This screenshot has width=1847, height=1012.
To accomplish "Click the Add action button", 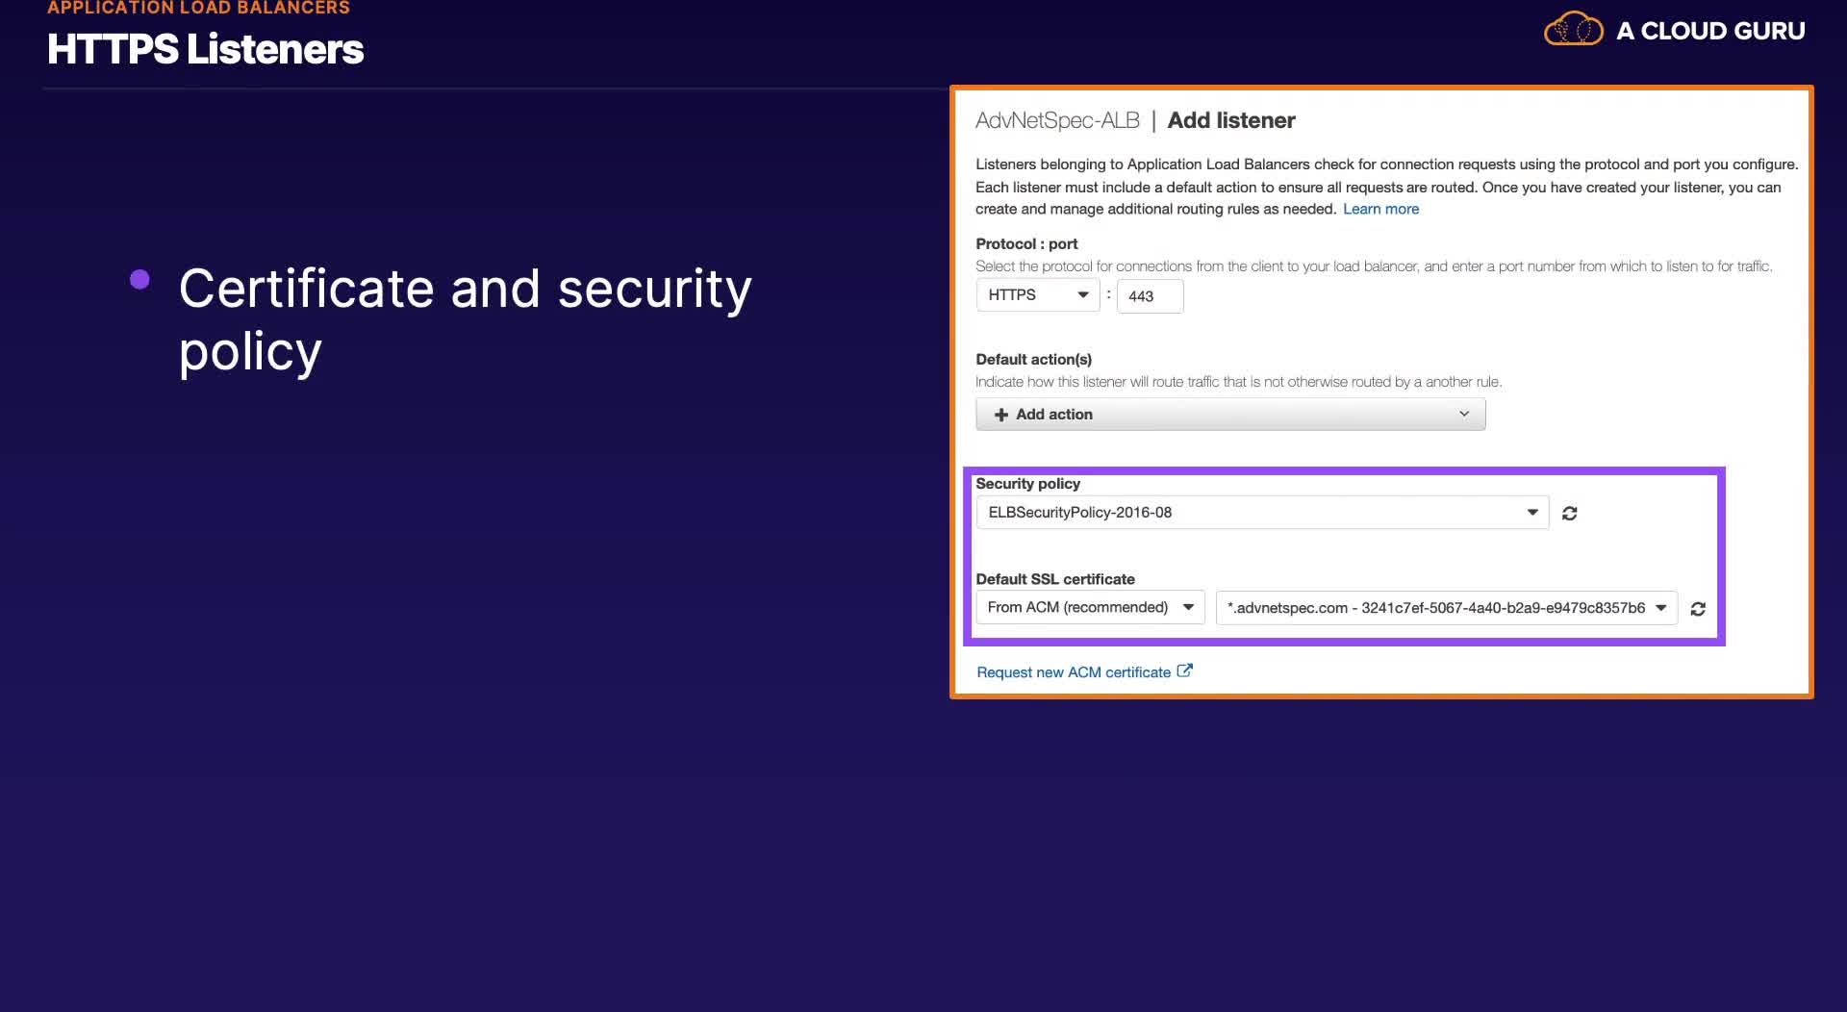I will pos(1230,415).
